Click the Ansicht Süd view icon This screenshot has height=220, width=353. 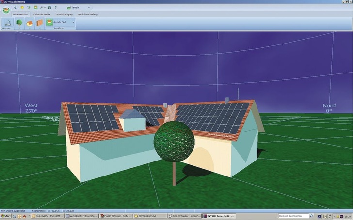pyautogui.click(x=49, y=22)
